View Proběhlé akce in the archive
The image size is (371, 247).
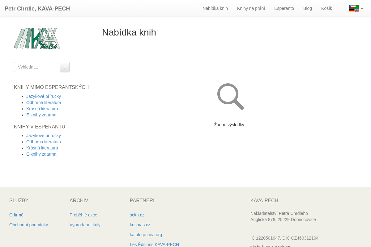[x=83, y=215]
